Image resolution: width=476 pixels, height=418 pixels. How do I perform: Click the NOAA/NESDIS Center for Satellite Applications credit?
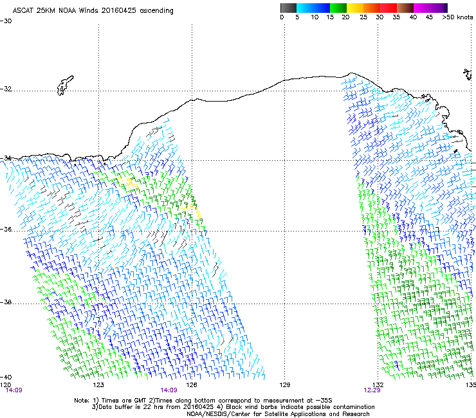[278, 414]
